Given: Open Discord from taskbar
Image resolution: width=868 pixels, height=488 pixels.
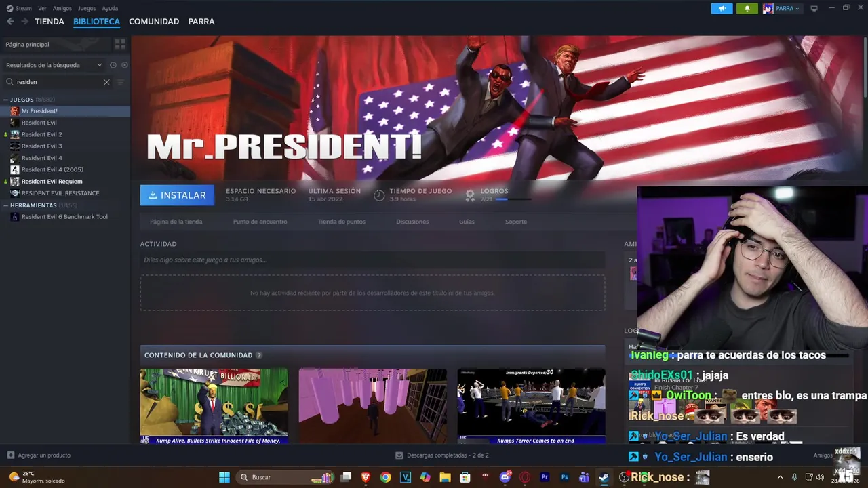Looking at the screenshot, I should click(x=505, y=477).
